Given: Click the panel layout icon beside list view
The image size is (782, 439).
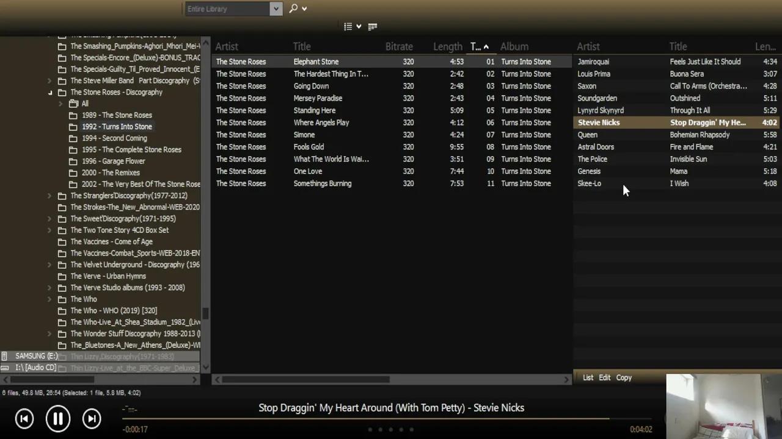Looking at the screenshot, I should click(373, 26).
